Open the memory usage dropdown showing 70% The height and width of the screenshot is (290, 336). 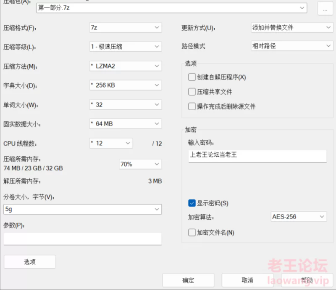[x=140, y=164]
